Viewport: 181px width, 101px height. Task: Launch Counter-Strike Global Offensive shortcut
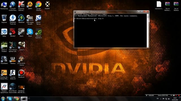coord(4,75)
